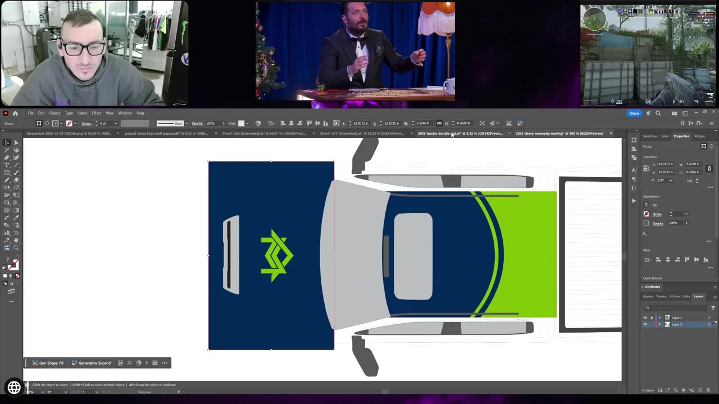Select the Pencil tool
The image size is (719, 404).
point(7,180)
